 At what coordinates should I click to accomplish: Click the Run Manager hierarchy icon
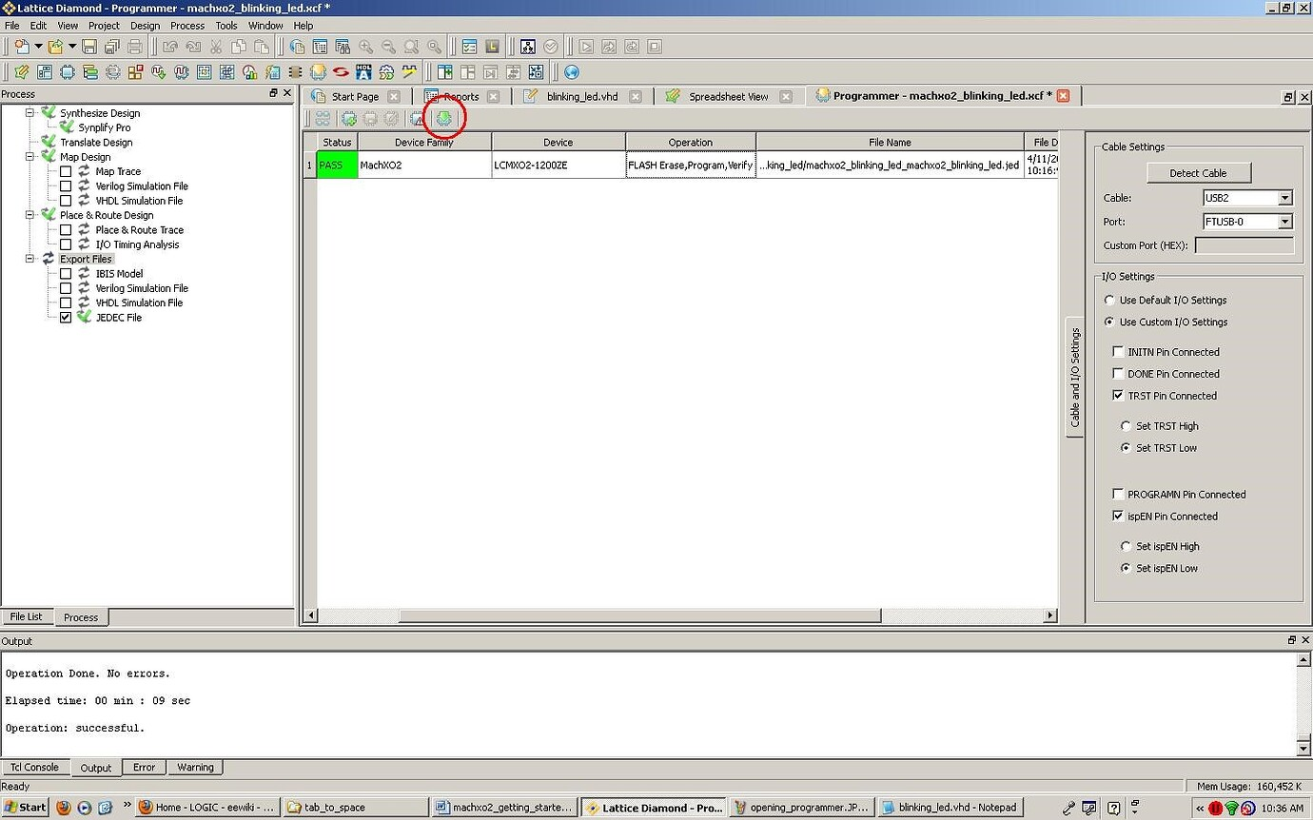point(528,47)
